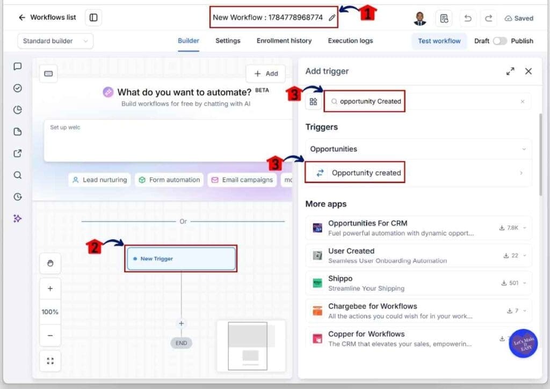
Task: Click the Add button on canvas
Action: pos(265,74)
